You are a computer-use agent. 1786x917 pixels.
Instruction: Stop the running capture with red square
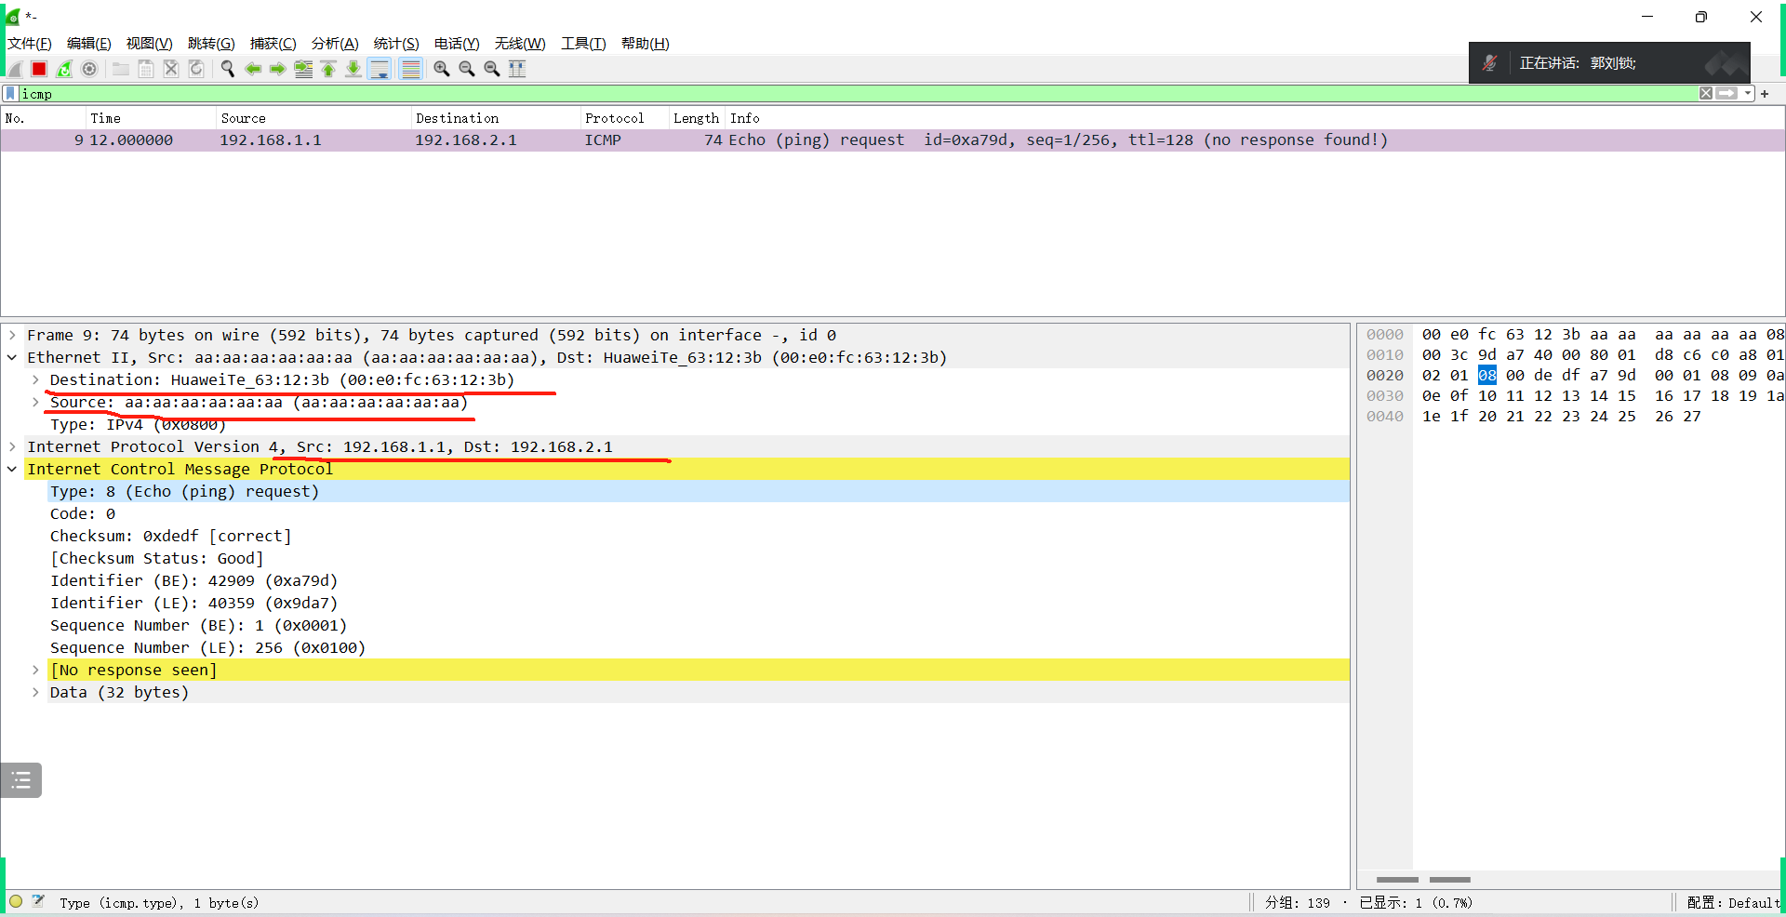pyautogui.click(x=39, y=69)
